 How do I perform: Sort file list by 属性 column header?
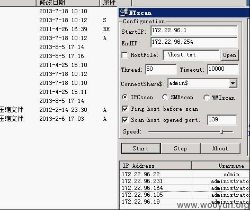click(116, 3)
